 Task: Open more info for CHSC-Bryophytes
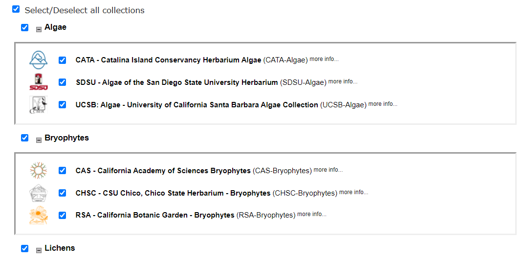pos(353,192)
